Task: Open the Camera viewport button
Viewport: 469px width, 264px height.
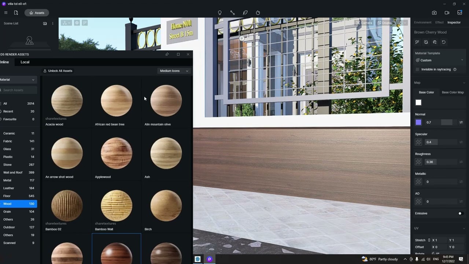Action: pos(364,23)
